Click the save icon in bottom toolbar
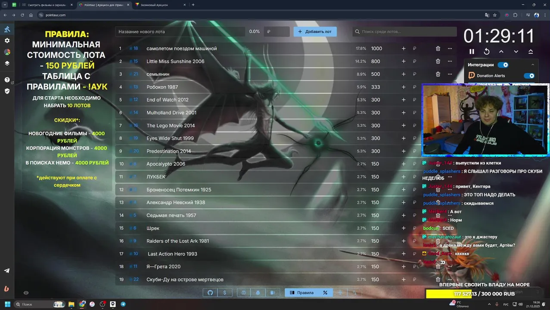The image size is (550, 310). [x=243, y=293]
